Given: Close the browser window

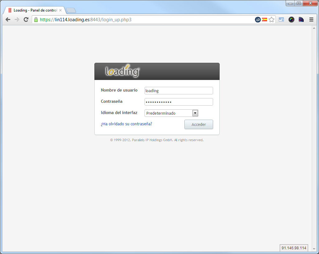Looking at the screenshot, I should tap(310, 3).
